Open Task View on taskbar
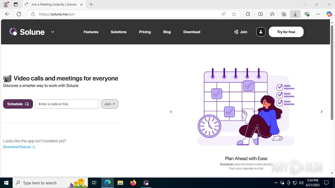The width and height of the screenshot is (335, 188). coord(94,183)
